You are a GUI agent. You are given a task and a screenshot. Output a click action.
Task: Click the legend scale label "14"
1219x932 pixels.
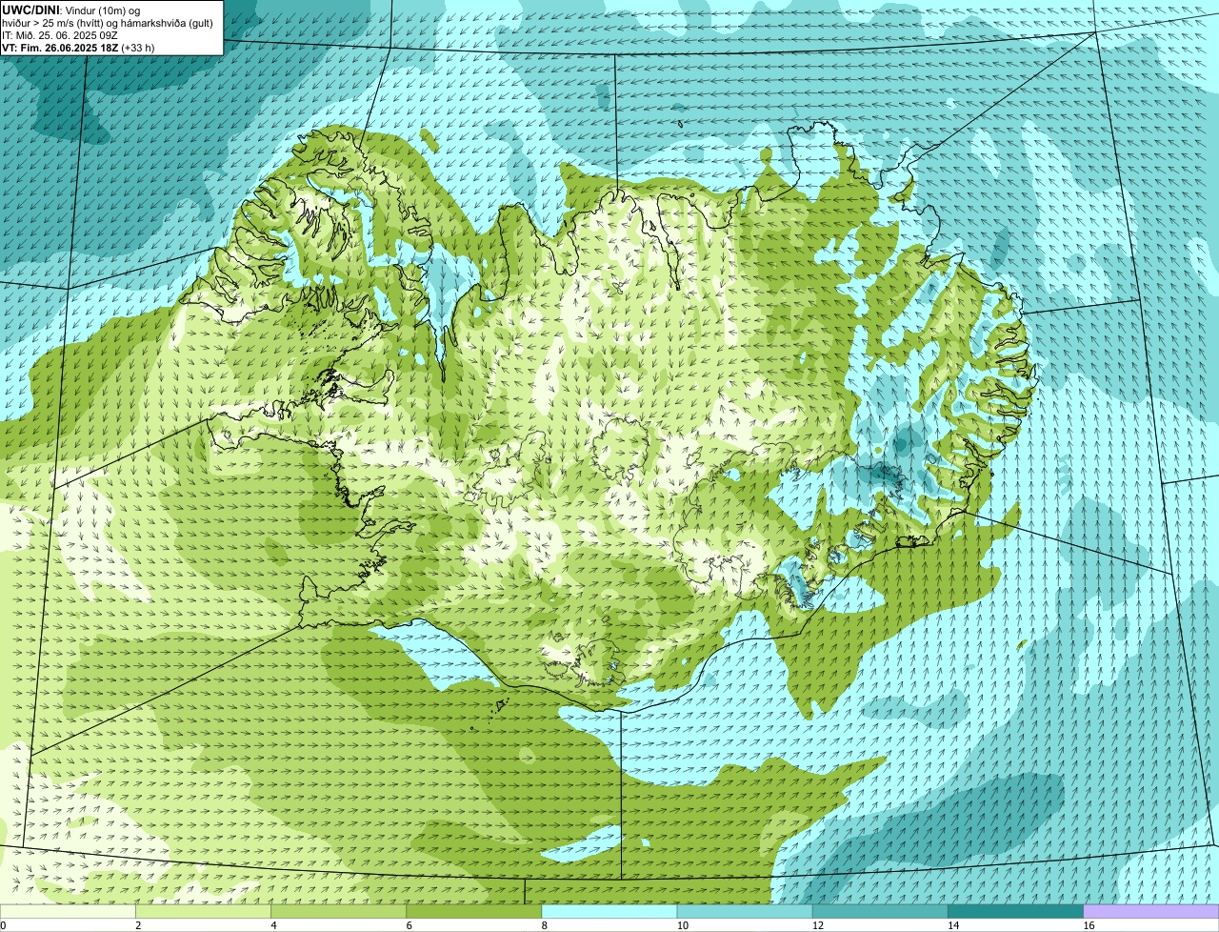click(953, 925)
